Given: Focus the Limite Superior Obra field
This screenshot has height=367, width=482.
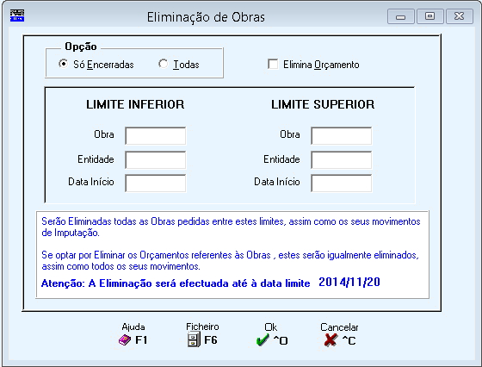Looking at the screenshot, I should coord(341,135).
